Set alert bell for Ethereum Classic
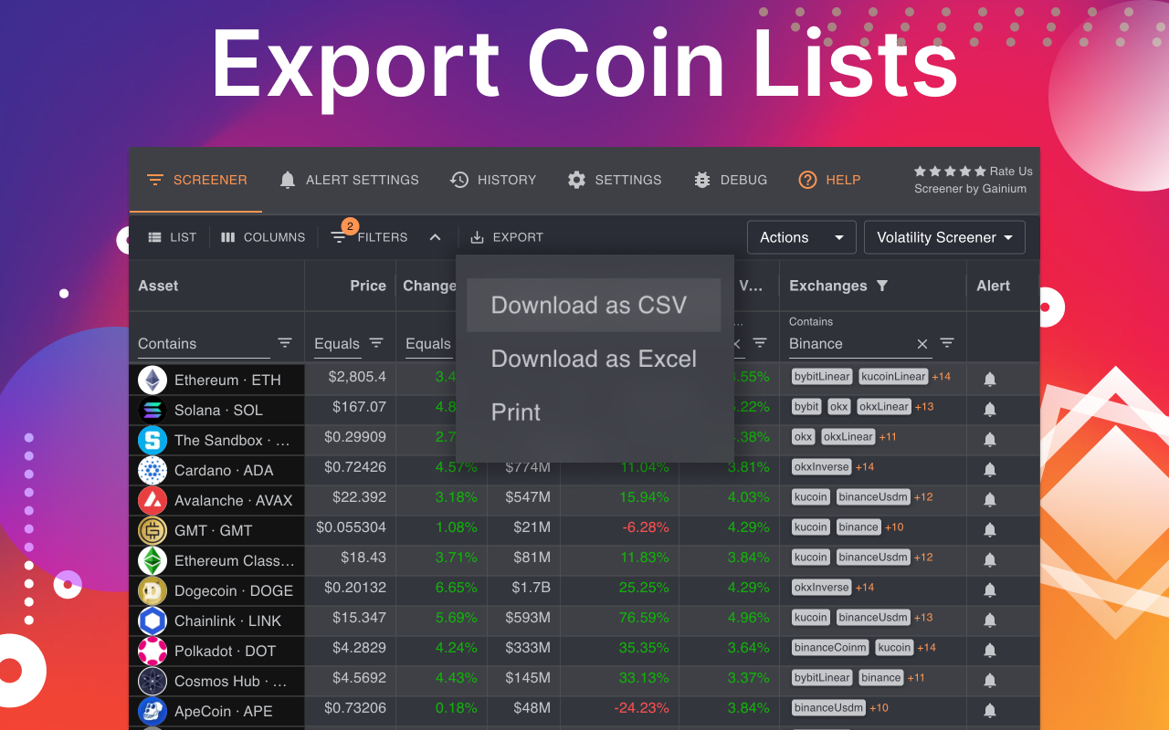This screenshot has height=730, width=1169. point(990,560)
